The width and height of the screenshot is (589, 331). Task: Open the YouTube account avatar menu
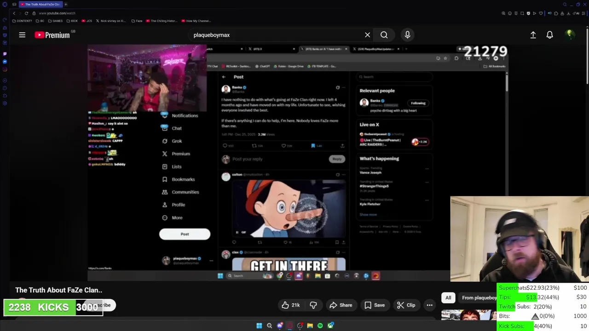(569, 34)
